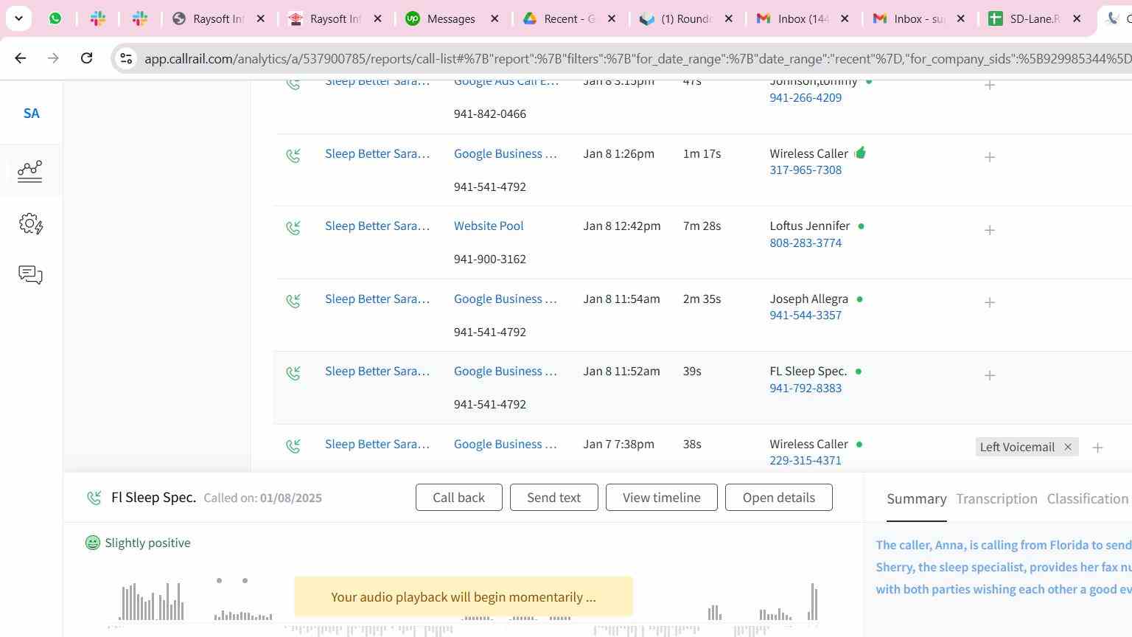Screen dimensions: 1132x637
Task: Click the first highlight dot above waveform
Action: coord(219,581)
